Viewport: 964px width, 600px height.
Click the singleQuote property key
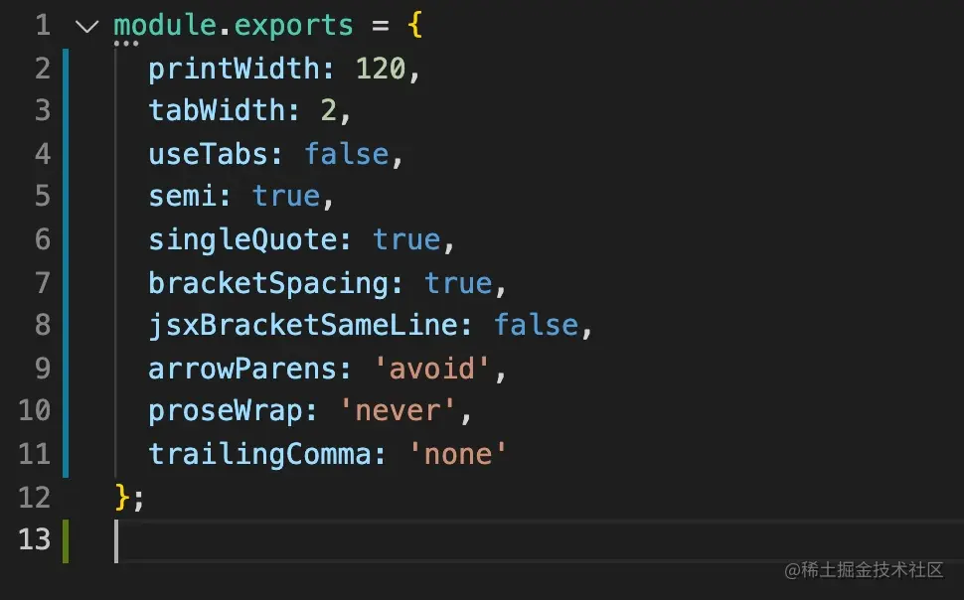pyautogui.click(x=242, y=239)
